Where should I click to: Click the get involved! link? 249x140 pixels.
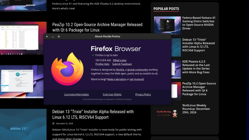point(137,79)
